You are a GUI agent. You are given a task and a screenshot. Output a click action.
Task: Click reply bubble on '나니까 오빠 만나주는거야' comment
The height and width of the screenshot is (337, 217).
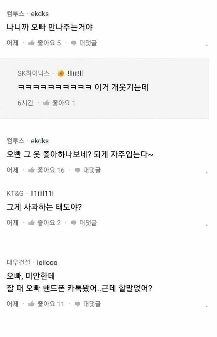73,43
